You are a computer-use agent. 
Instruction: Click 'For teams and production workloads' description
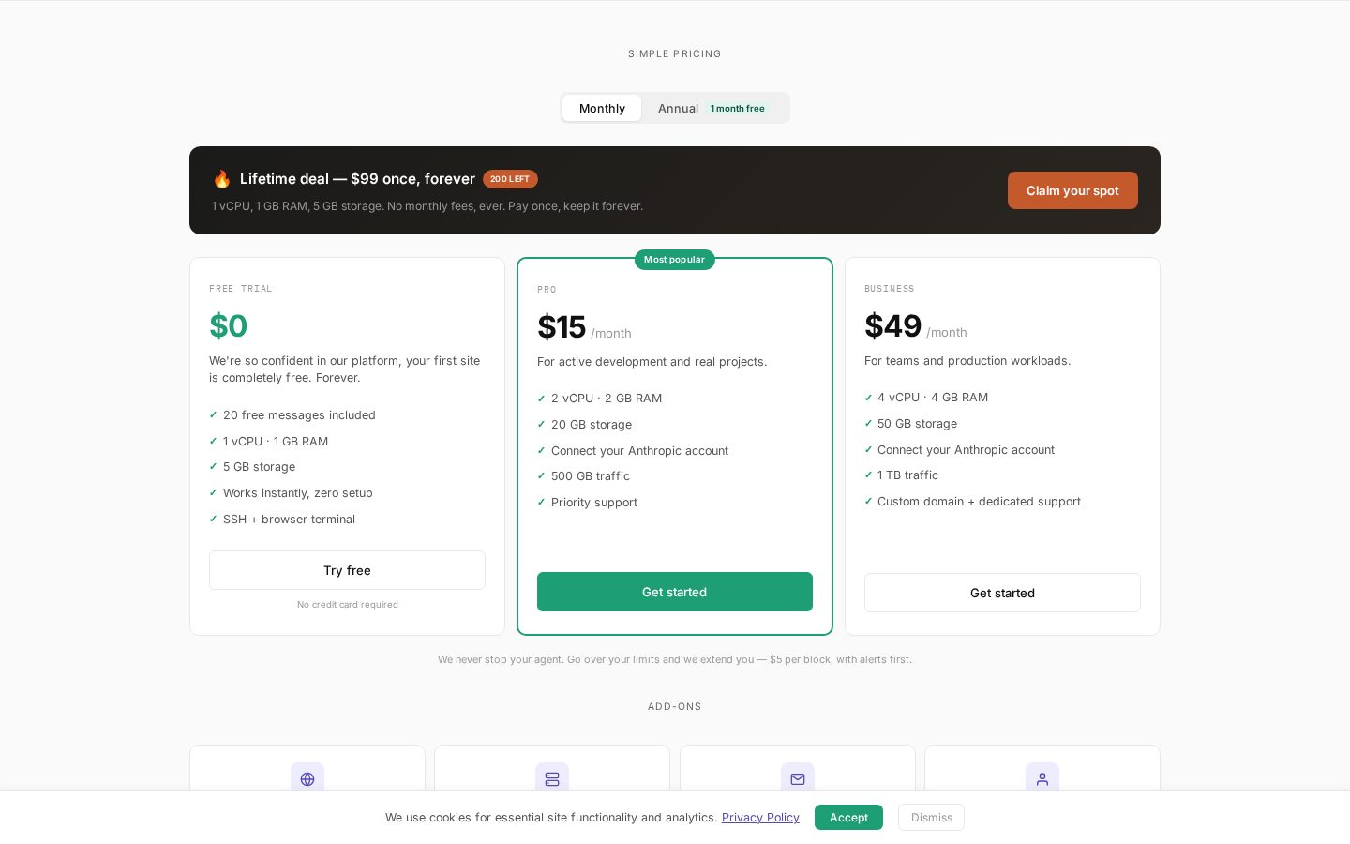pyautogui.click(x=967, y=360)
